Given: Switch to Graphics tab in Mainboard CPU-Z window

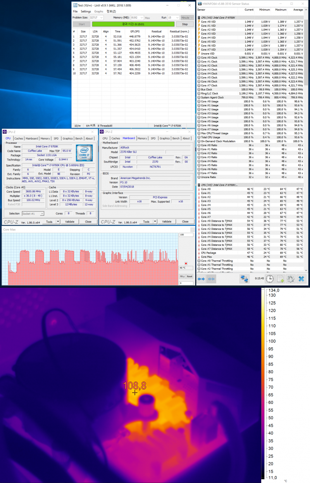Looking at the screenshot, I should tap(165, 138).
